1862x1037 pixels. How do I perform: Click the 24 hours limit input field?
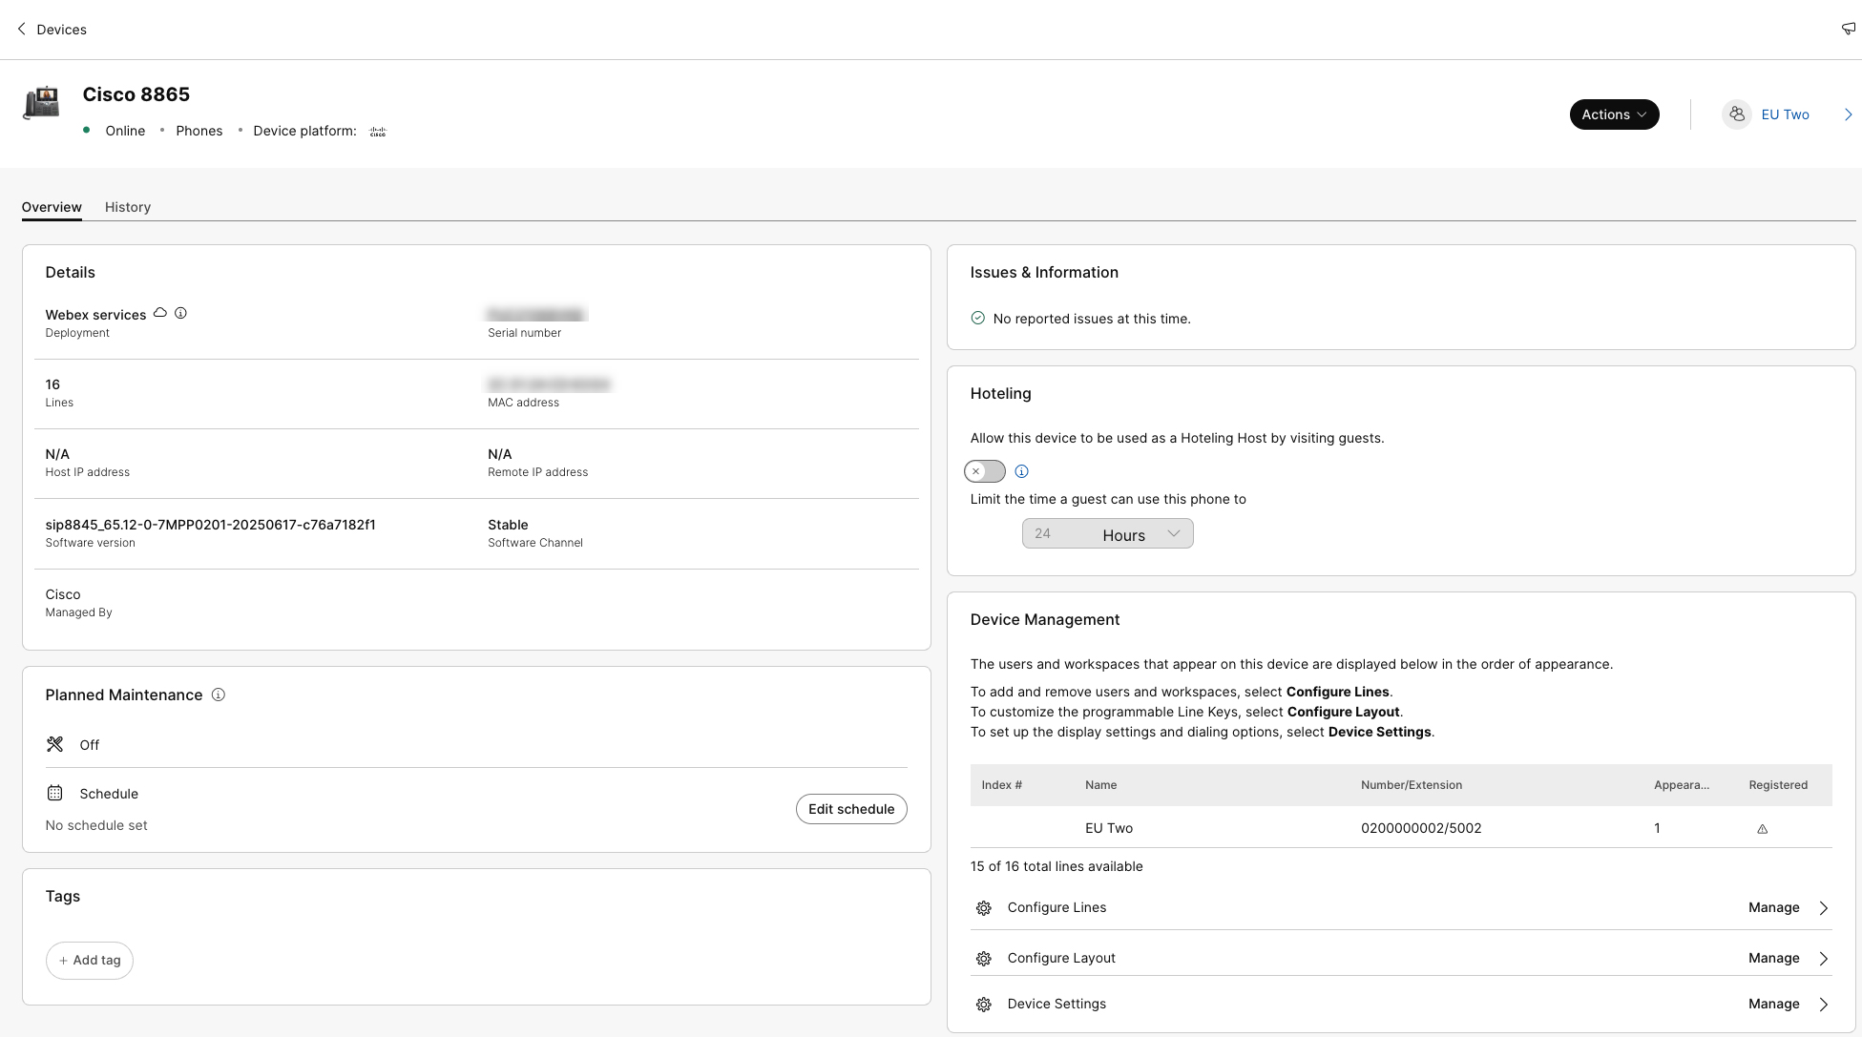(1044, 533)
